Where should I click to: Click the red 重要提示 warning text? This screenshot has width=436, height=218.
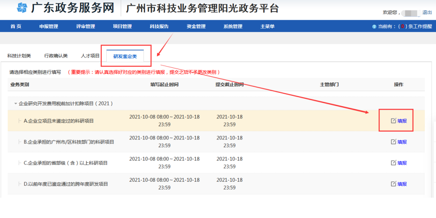[144, 72]
